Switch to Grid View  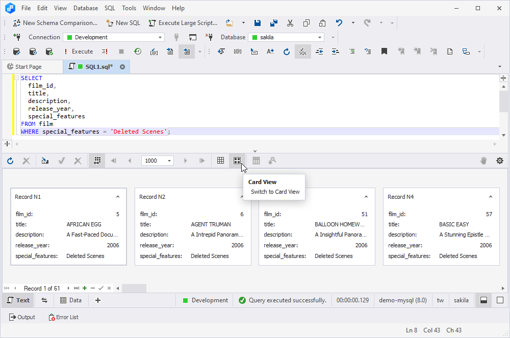click(x=220, y=161)
